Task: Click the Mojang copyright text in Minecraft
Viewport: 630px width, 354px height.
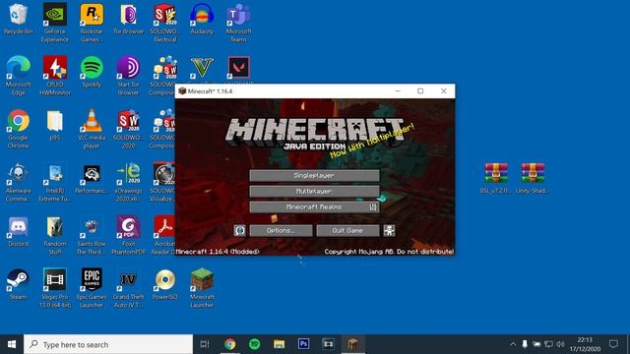Action: [x=389, y=252]
